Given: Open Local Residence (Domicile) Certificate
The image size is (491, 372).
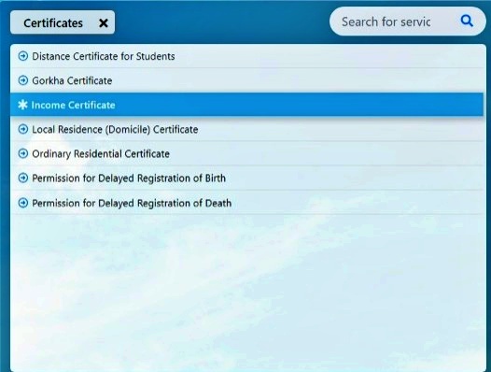Looking at the screenshot, I should click(x=246, y=129).
